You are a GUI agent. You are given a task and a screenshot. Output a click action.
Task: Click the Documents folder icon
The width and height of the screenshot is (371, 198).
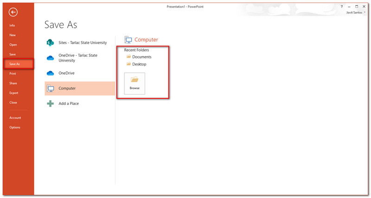coord(129,57)
